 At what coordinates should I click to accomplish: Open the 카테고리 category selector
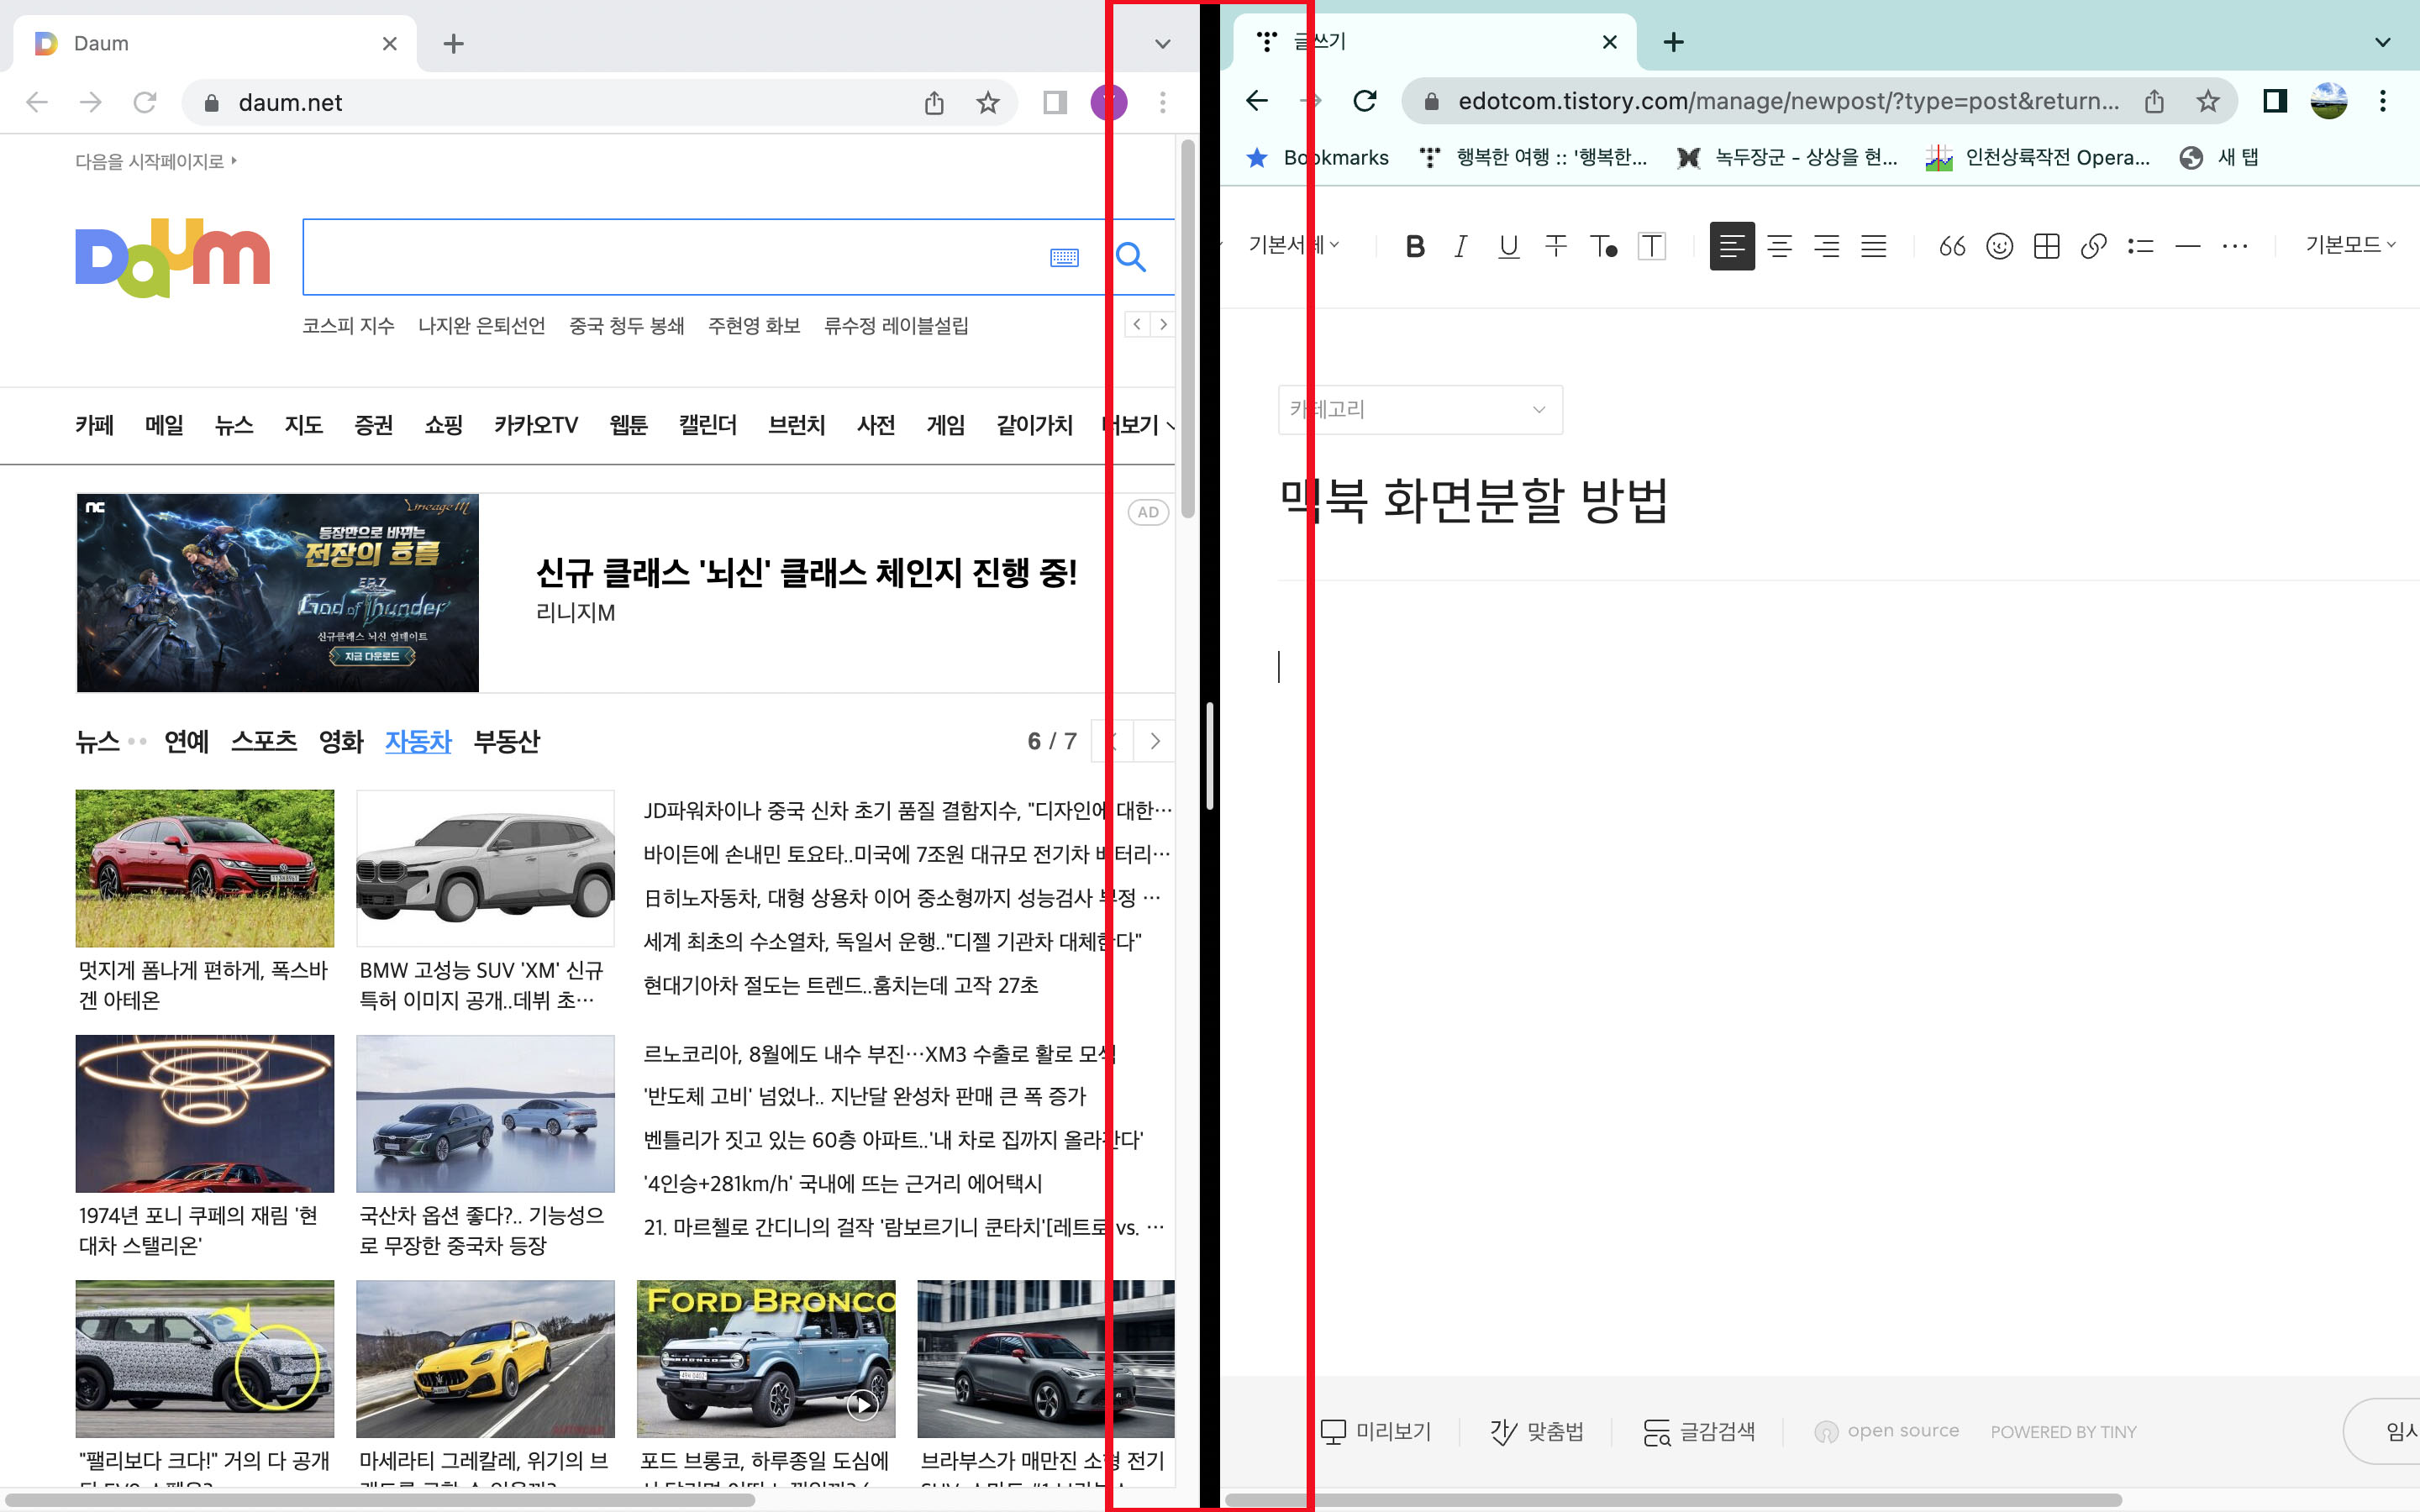point(1420,409)
